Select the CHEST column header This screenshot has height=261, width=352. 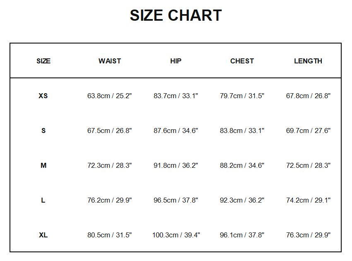coord(242,61)
